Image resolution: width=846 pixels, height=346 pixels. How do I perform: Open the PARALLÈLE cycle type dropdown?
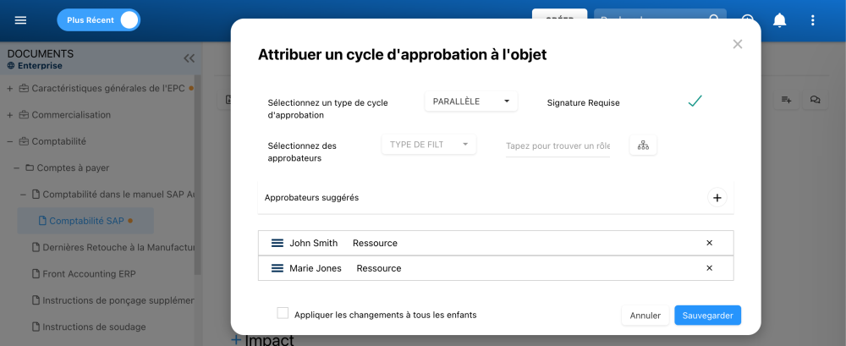click(x=471, y=102)
